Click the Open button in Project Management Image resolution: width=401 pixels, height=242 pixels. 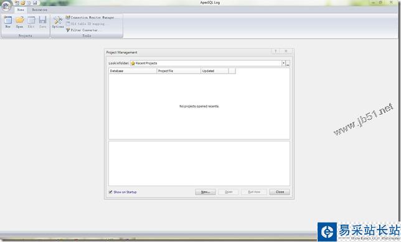(x=229, y=192)
